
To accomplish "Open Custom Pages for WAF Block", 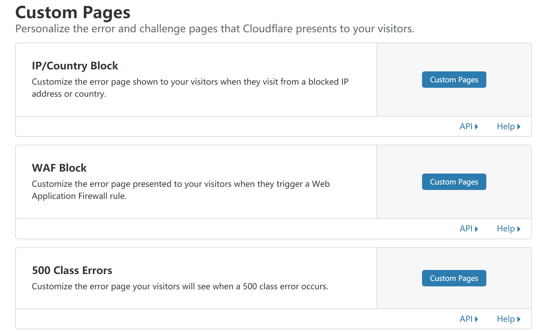I will click(454, 182).
